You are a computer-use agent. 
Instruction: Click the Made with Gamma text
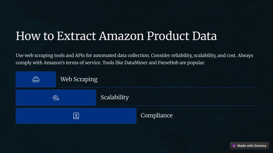point(252,146)
